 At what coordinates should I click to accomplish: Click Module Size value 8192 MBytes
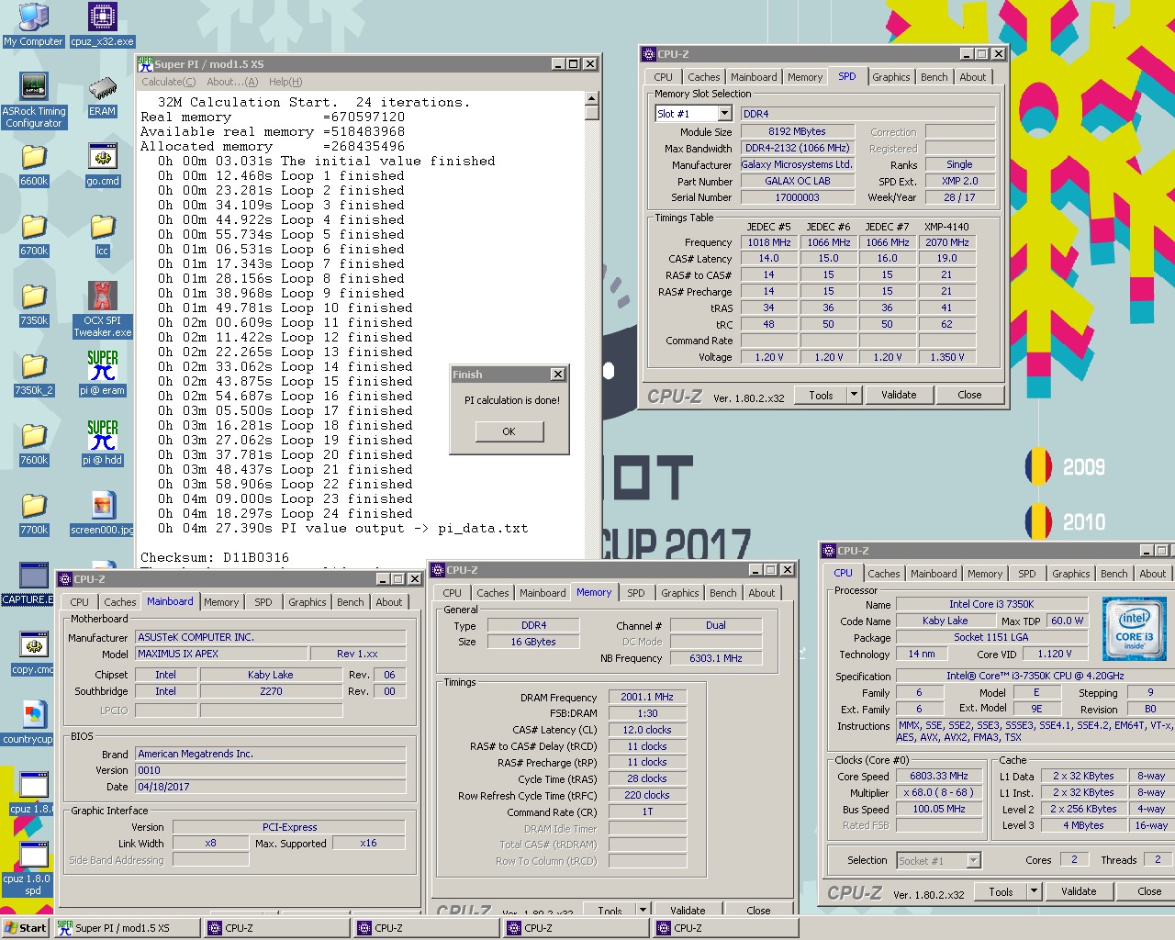point(797,132)
